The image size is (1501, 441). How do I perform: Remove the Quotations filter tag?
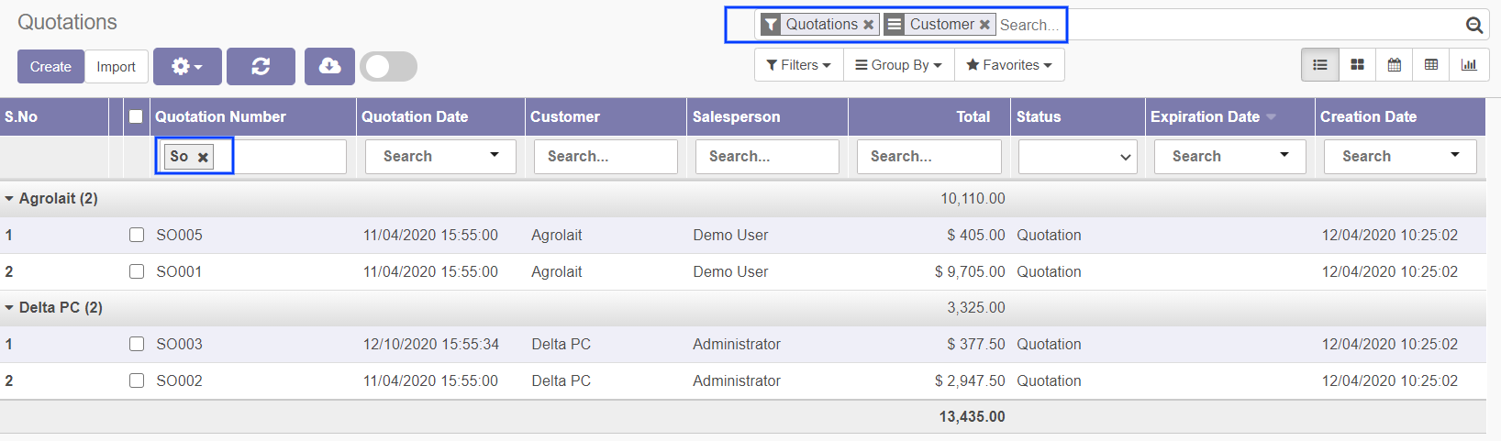(868, 25)
